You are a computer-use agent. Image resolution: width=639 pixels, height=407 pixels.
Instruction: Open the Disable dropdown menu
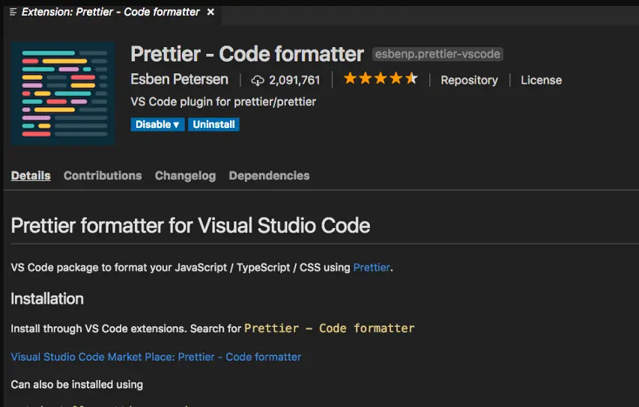tap(157, 124)
